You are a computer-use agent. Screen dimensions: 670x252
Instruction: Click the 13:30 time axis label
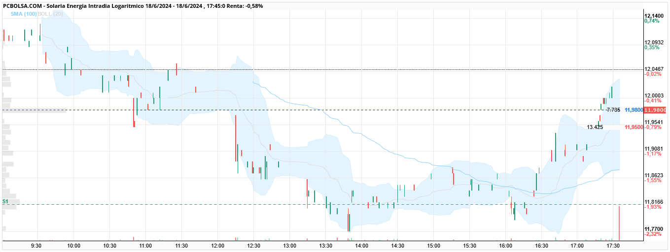click(x=326, y=245)
